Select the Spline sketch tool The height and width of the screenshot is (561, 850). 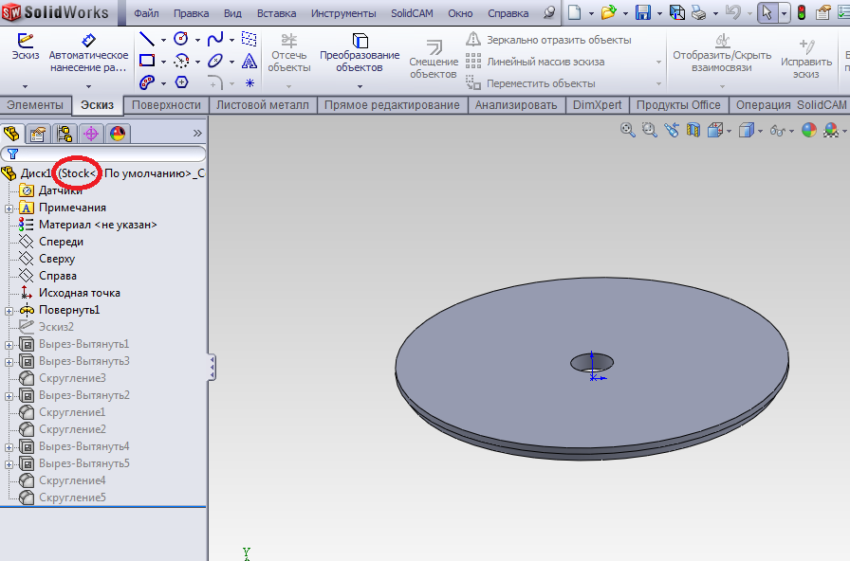pyautogui.click(x=215, y=40)
